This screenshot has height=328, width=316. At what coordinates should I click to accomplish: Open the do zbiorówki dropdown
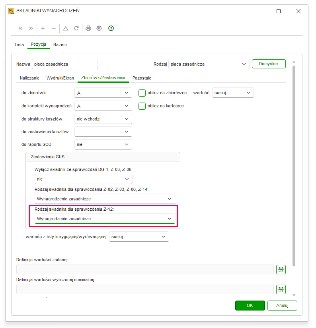tap(103, 93)
